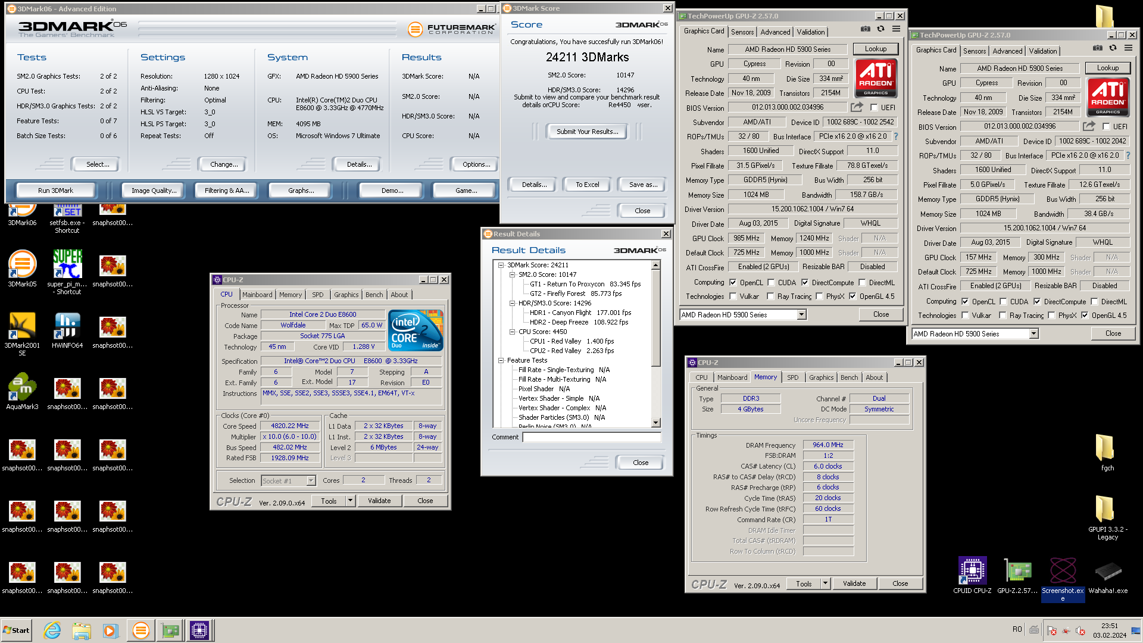Collapse the SM2.0 Score: 10147 tree node
The height and width of the screenshot is (643, 1143).
[x=512, y=274]
